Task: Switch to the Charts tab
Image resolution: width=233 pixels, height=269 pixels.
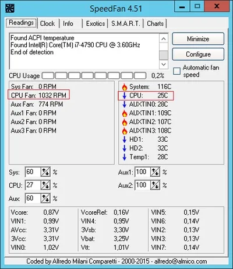Action: (155, 23)
